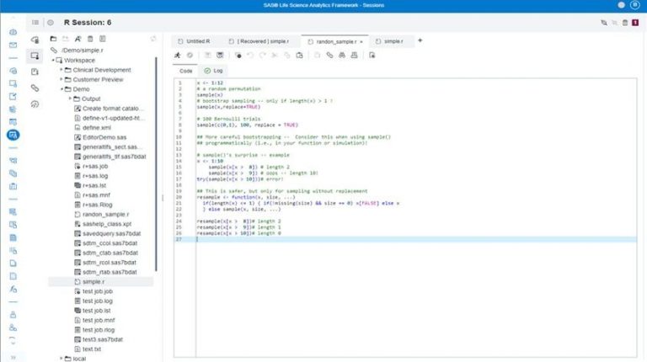
Task: Switch to the [Recovered] simple.r tab
Action: [263, 40]
